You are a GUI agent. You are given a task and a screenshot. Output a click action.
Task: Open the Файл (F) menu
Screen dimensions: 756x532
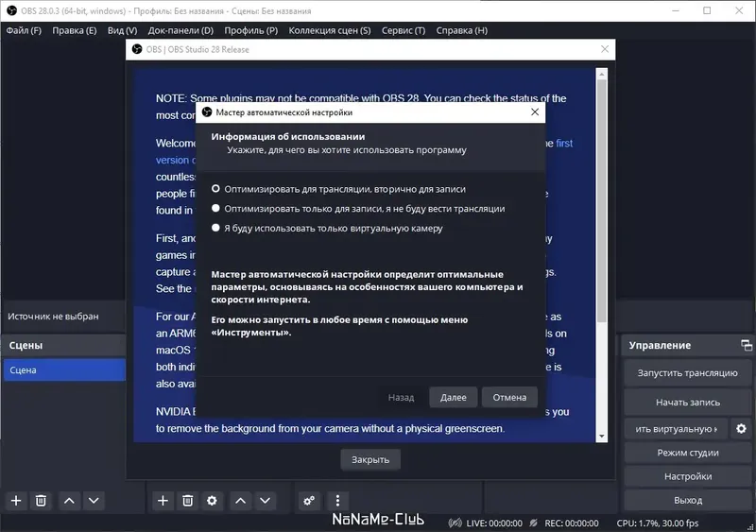pyautogui.click(x=24, y=30)
